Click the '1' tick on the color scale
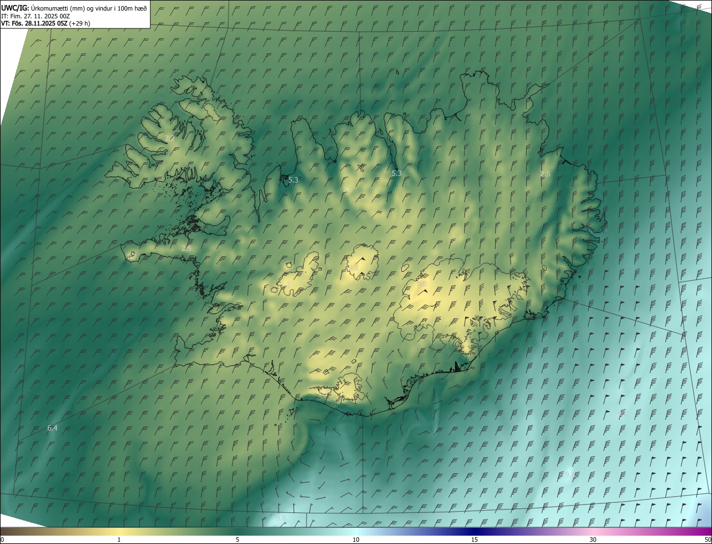The image size is (712, 544). point(119,540)
